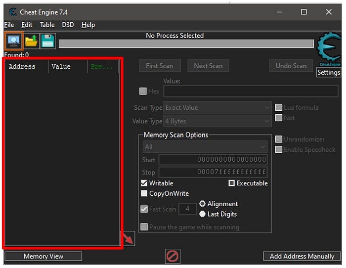Toggle the Executable checkbox
Screen dimensions: 346x268
[231, 183]
